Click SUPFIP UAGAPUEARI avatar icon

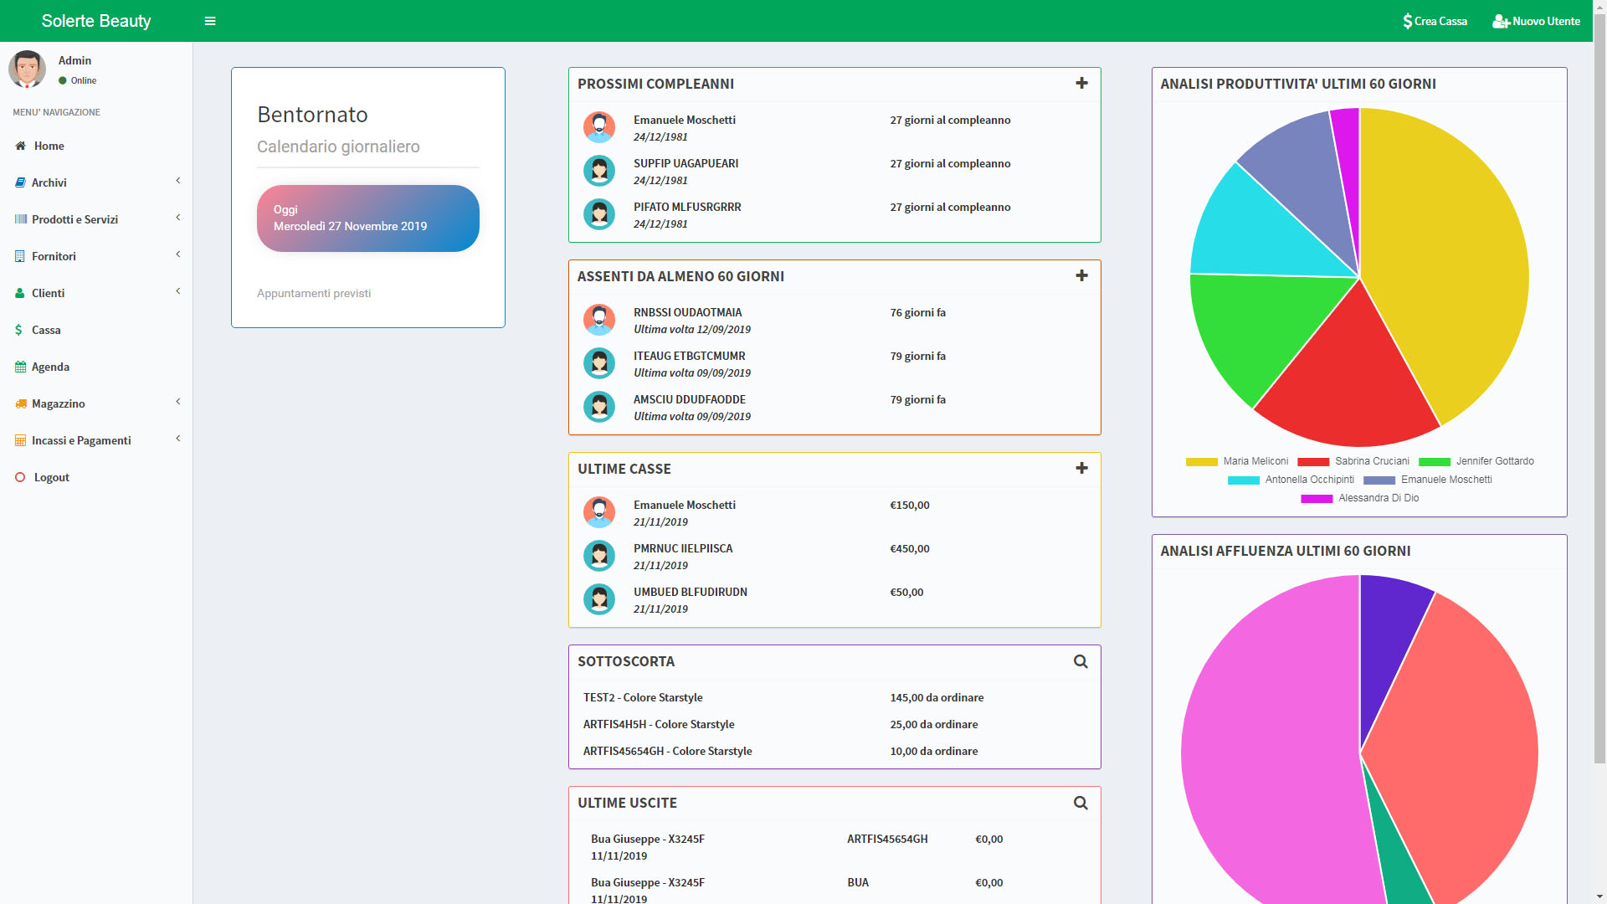pyautogui.click(x=599, y=171)
